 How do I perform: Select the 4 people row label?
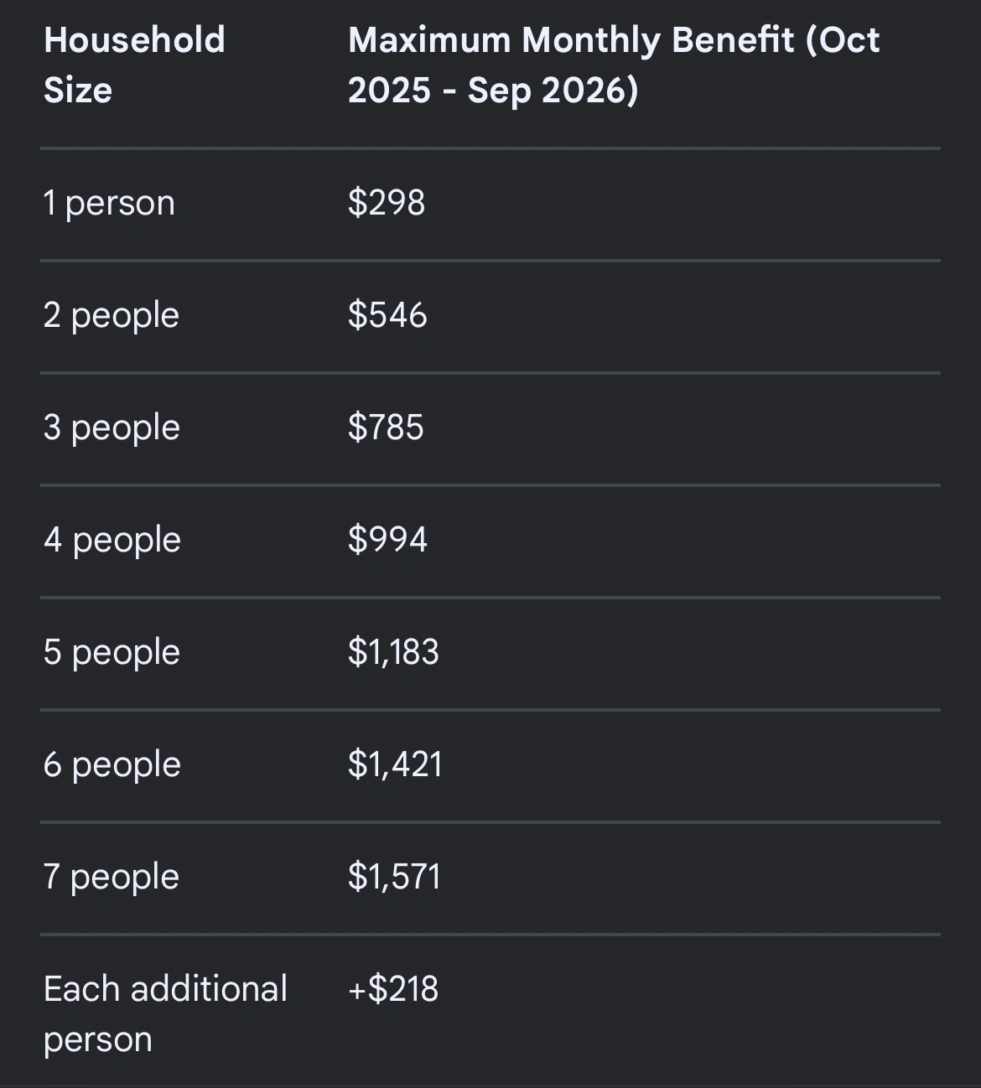pyautogui.click(x=112, y=541)
